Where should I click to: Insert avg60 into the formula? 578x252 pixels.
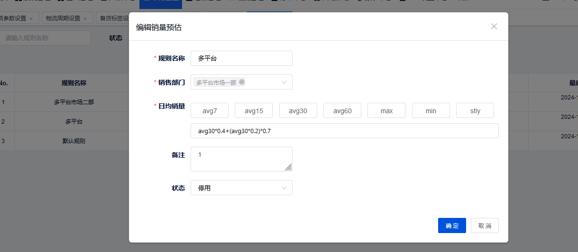(x=342, y=111)
